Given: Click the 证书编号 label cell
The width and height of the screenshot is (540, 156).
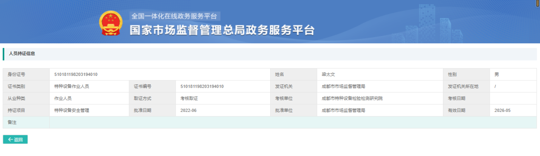Looking at the screenshot, I should pos(152,86).
